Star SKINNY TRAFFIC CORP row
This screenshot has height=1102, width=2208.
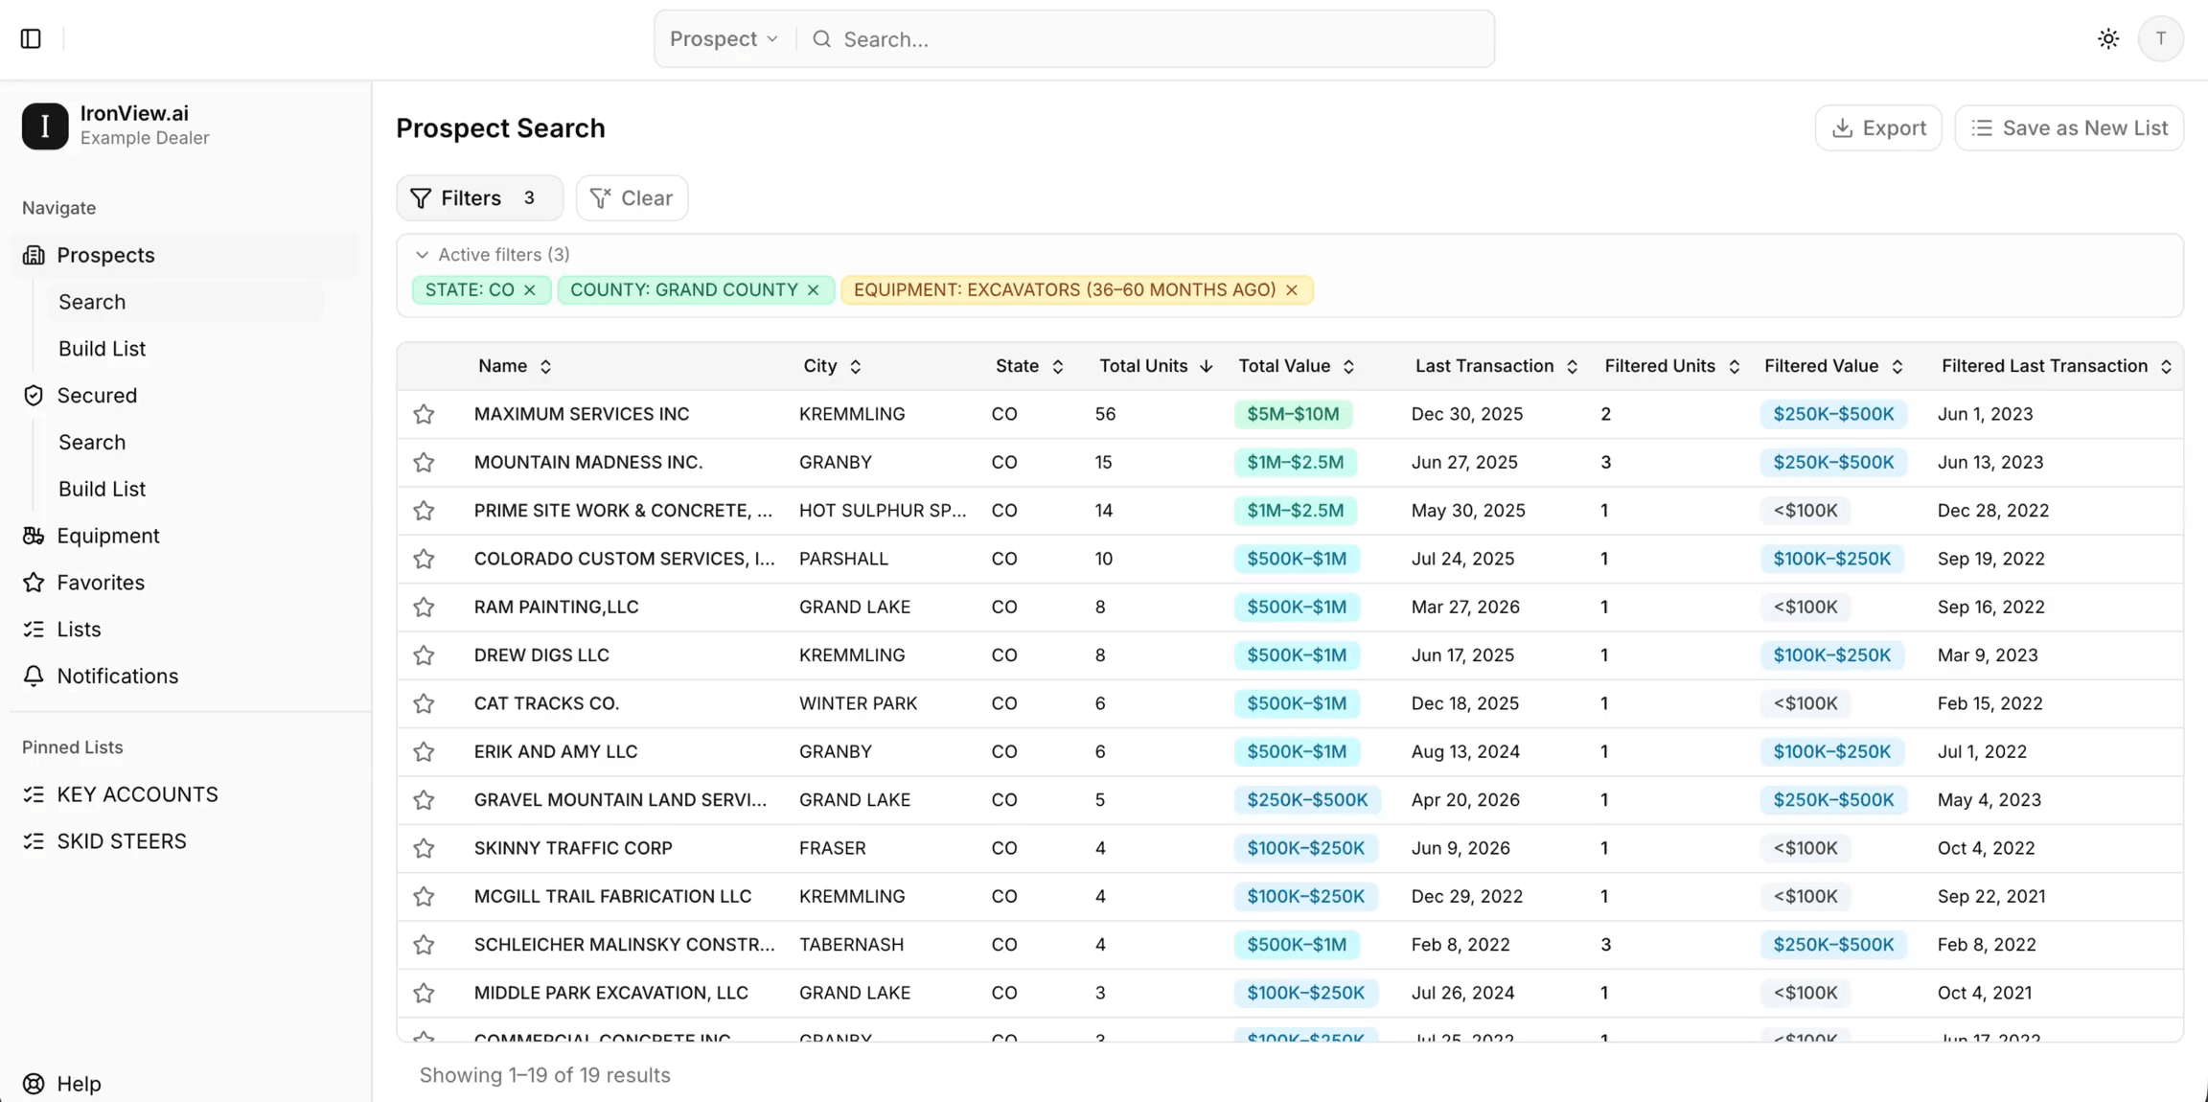[x=424, y=848]
